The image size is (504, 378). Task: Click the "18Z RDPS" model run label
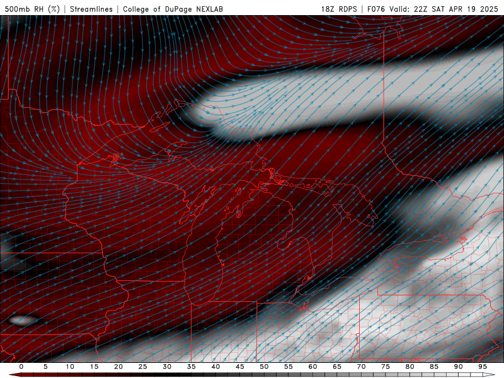click(339, 9)
